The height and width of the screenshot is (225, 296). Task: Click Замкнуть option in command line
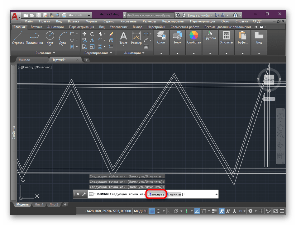coord(157,194)
